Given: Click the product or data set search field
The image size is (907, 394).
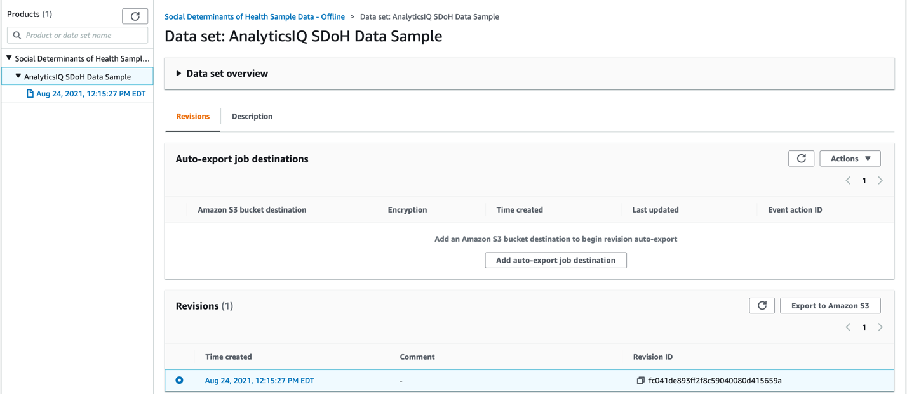Looking at the screenshot, I should (x=83, y=36).
